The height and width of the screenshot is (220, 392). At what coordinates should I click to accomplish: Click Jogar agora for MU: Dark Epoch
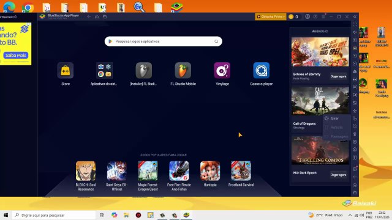point(338,175)
